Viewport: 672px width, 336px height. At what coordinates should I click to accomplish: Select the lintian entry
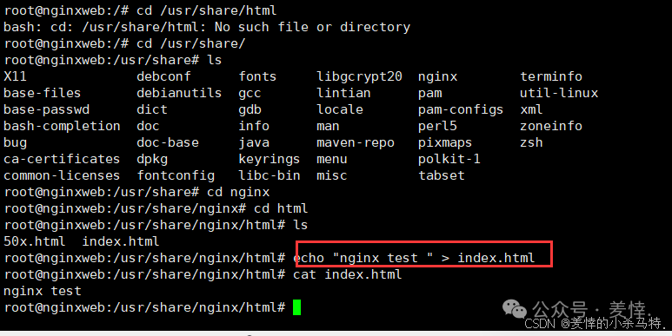tap(343, 93)
